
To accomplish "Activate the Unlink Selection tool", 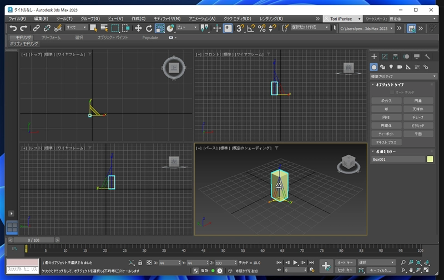I will tap(47, 28).
